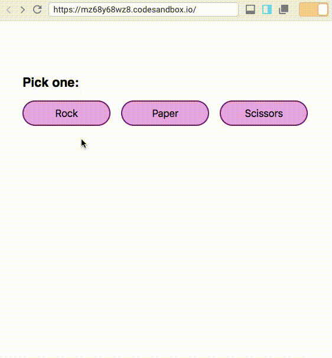Click the white knob of the orange switch
The height and width of the screenshot is (358, 332).
click(x=323, y=9)
